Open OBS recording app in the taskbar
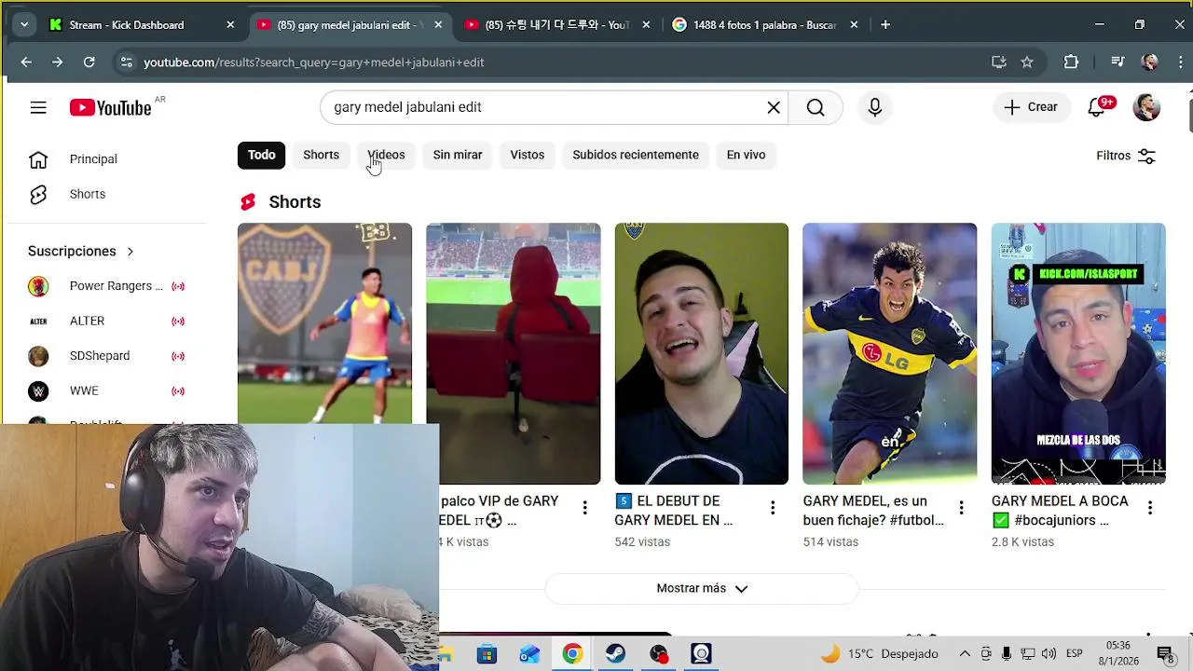The width and height of the screenshot is (1193, 671). pos(659,654)
